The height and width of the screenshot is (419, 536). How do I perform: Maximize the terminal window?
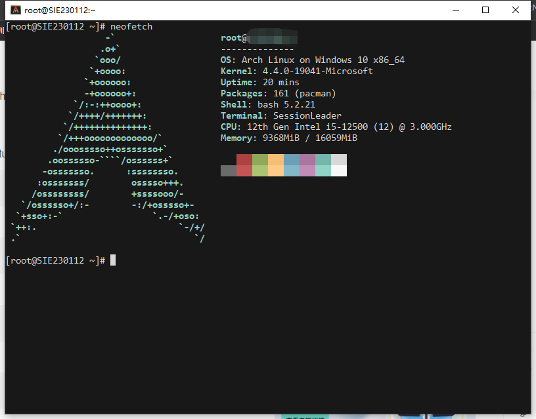485,10
